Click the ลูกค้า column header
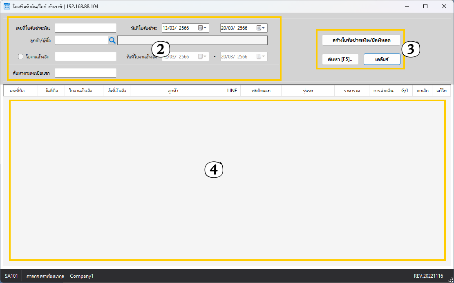This screenshot has width=454, height=283. click(x=176, y=91)
